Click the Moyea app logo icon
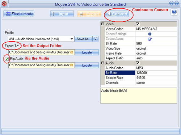 tap(4, 4)
